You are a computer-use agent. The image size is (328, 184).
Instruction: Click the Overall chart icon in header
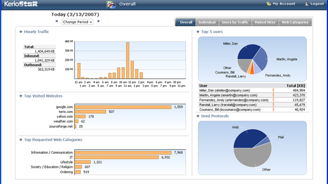tap(111, 4)
